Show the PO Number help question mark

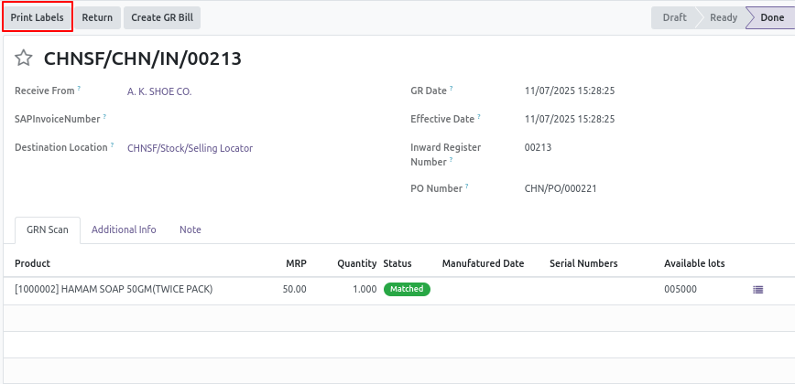[x=467, y=186]
